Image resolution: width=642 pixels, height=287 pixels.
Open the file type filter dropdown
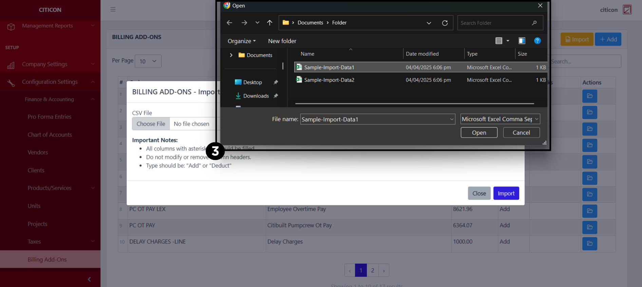click(x=500, y=119)
